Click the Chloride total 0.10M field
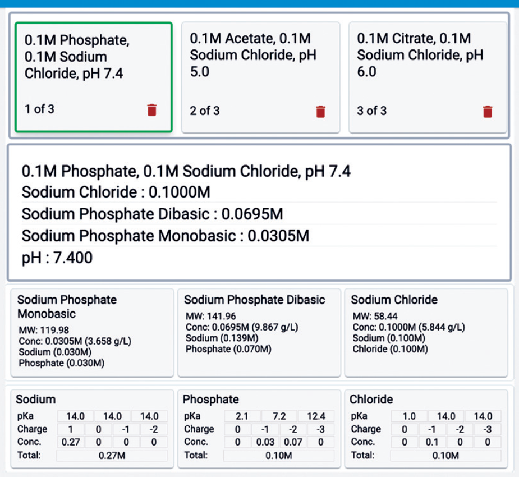Viewport: 519px width, 477px height. 445,456
